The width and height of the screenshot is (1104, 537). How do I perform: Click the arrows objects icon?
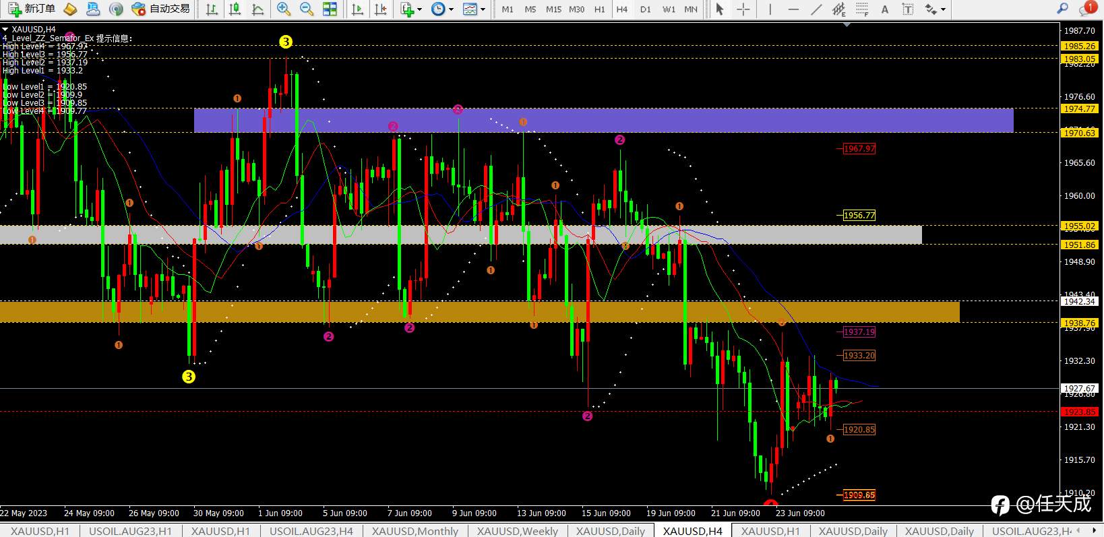point(931,9)
